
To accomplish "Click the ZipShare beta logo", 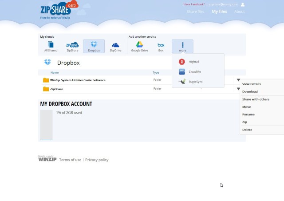I will click(59, 10).
